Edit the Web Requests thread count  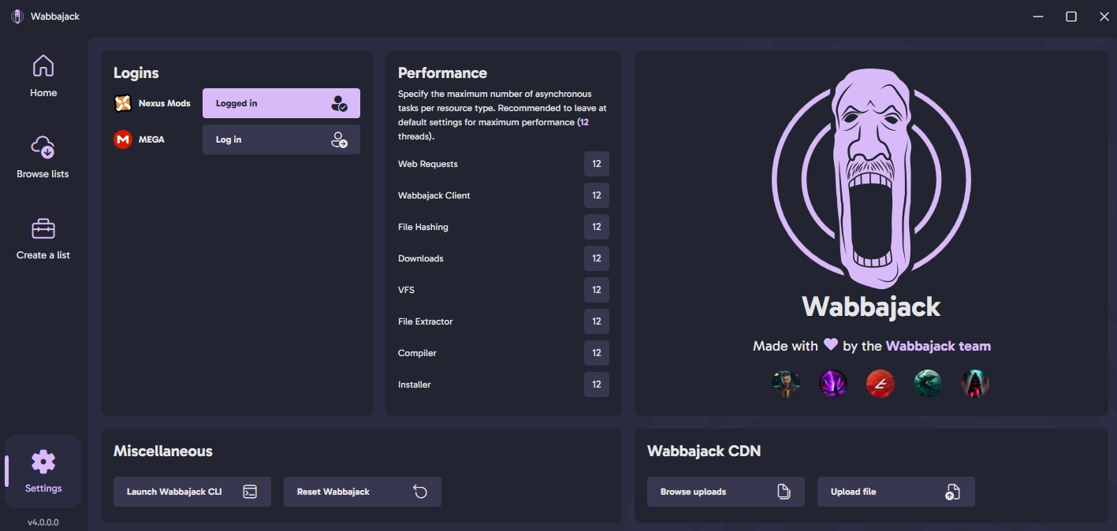(597, 164)
